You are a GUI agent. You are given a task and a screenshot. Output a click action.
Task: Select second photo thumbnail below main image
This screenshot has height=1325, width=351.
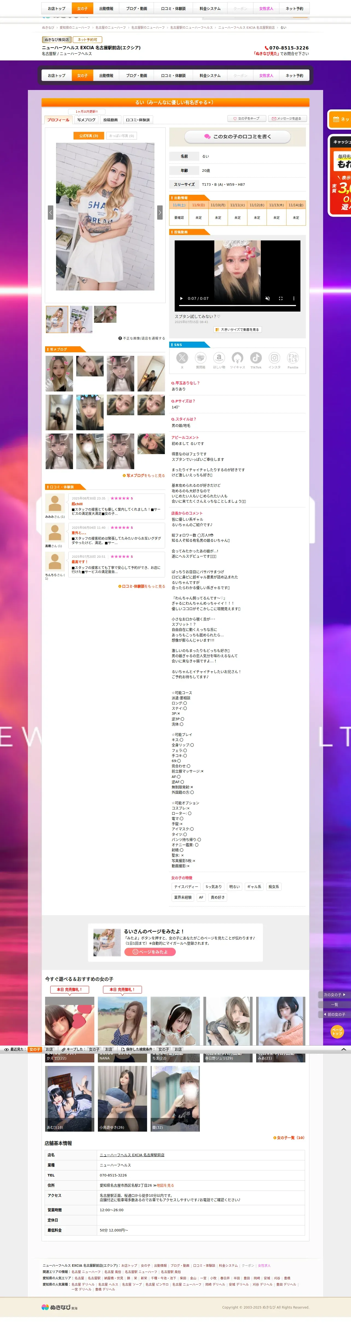tap(81, 319)
